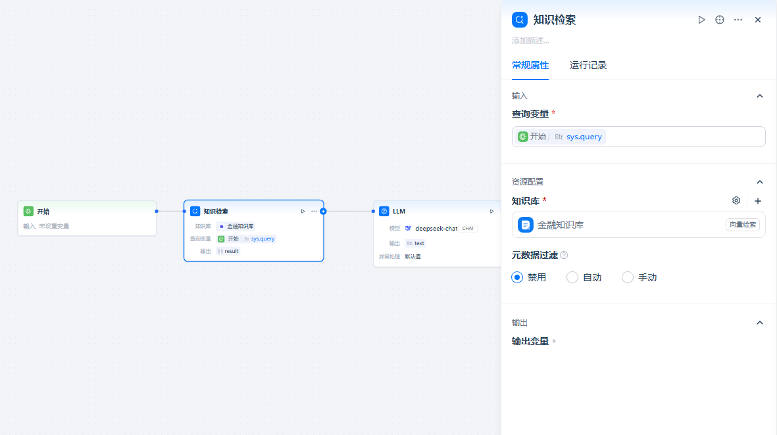Click the 向量检索 badge on 金融知识库
777x435 pixels.
click(742, 224)
